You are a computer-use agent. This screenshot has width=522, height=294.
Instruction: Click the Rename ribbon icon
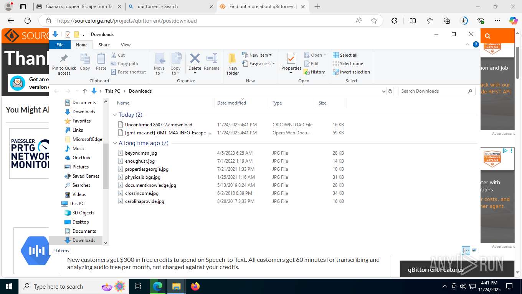(x=211, y=58)
